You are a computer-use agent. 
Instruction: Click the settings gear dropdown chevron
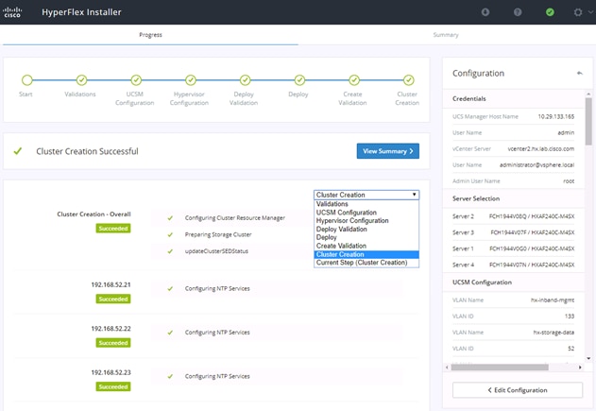pos(590,12)
